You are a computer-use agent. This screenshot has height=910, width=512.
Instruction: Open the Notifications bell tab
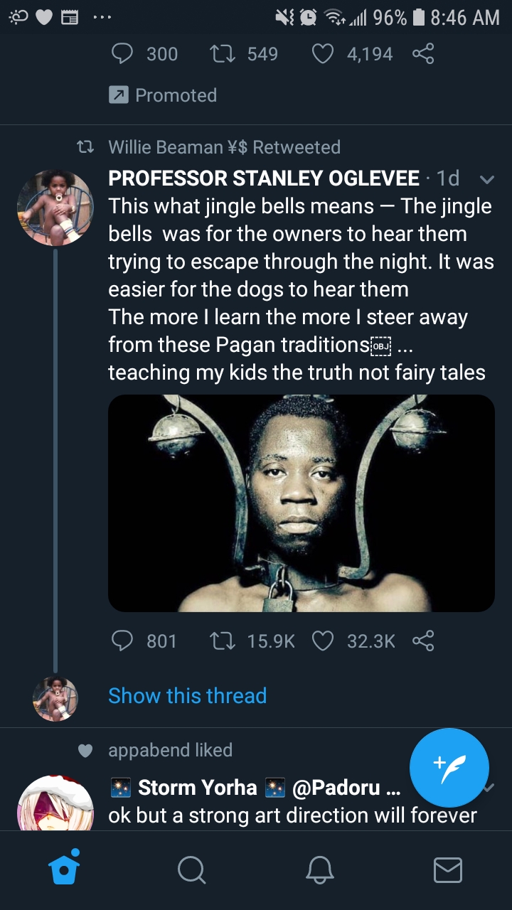point(319,869)
